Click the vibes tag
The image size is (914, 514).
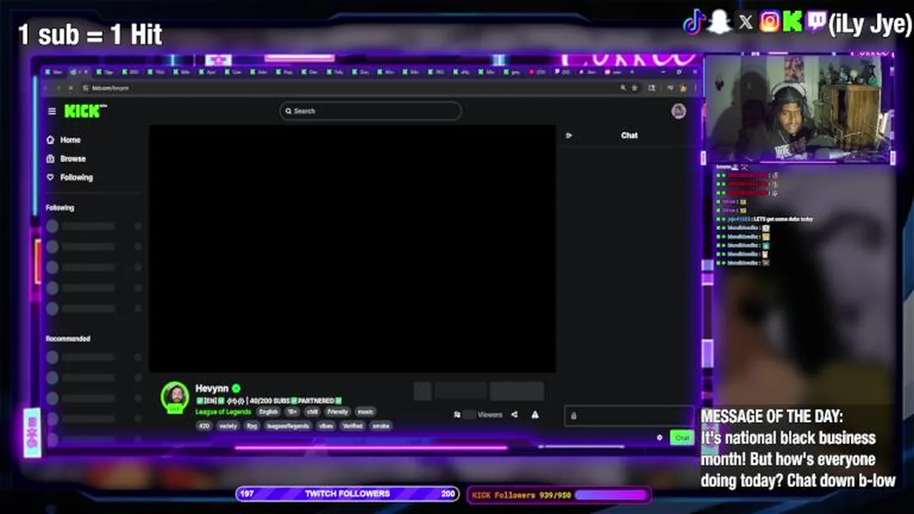326,425
